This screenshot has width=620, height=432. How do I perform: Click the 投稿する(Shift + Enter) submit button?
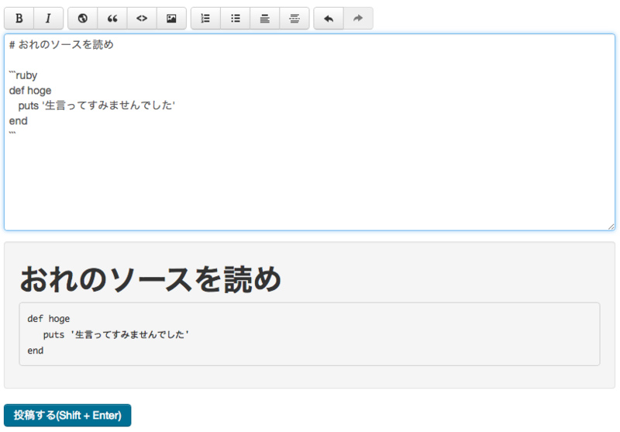coord(67,416)
